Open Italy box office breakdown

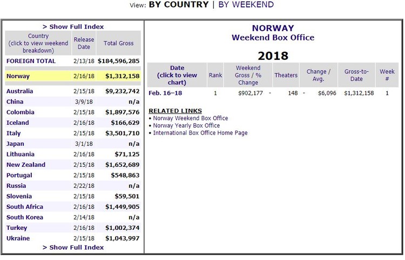tap(13, 133)
